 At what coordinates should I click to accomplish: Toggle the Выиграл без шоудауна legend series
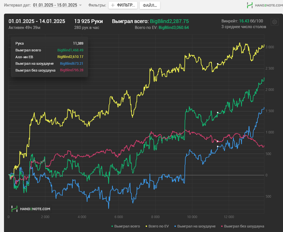pos(243,226)
